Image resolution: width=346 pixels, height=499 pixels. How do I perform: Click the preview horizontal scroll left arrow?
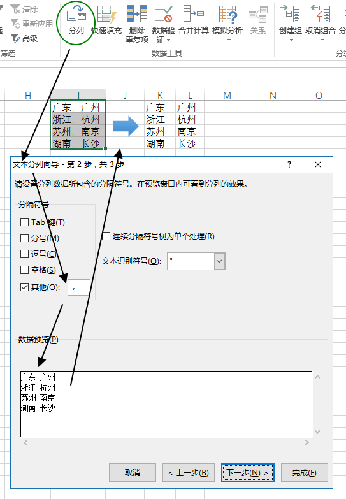(25, 442)
